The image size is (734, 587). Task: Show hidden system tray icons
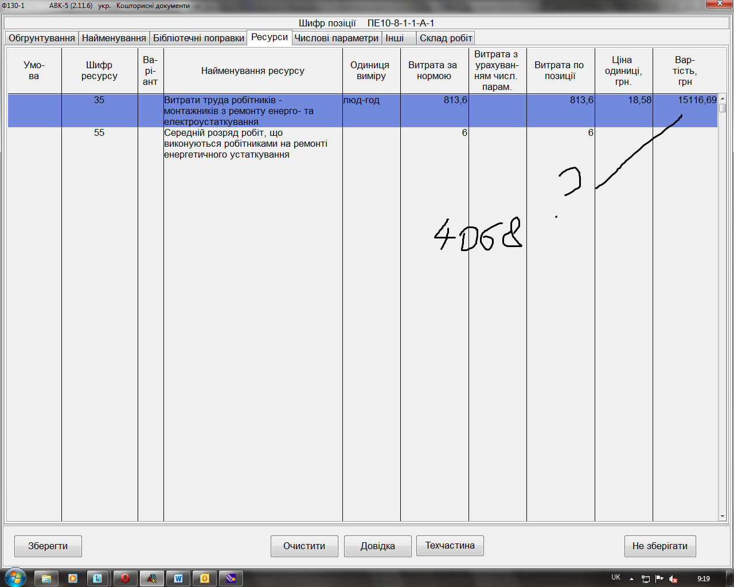631,579
